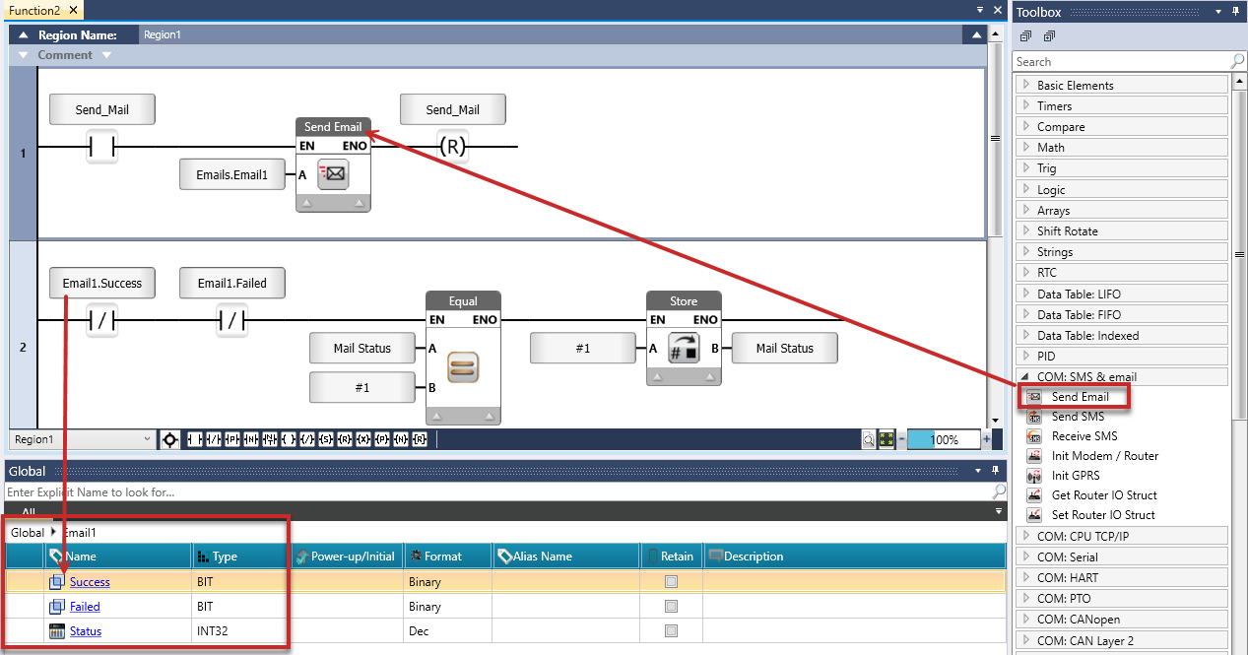Pick the Init Modem / Router icon

pos(1034,456)
